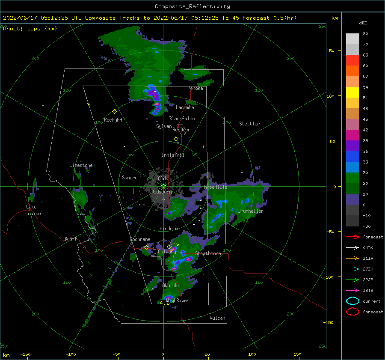The image size is (385, 360).
Task: Click the orange 111V arrow icon
Action: tap(352, 258)
